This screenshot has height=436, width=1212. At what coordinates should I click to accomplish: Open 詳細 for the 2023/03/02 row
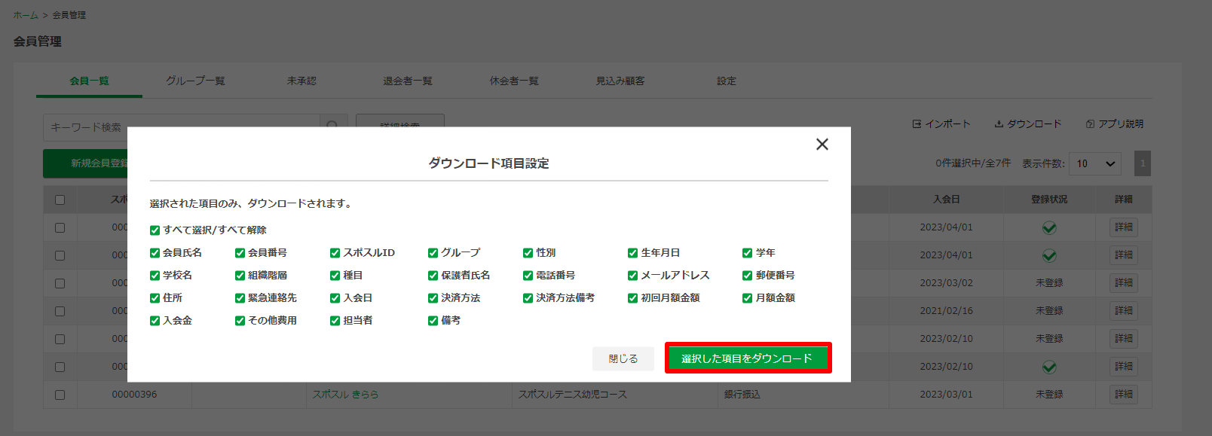[x=1124, y=283]
